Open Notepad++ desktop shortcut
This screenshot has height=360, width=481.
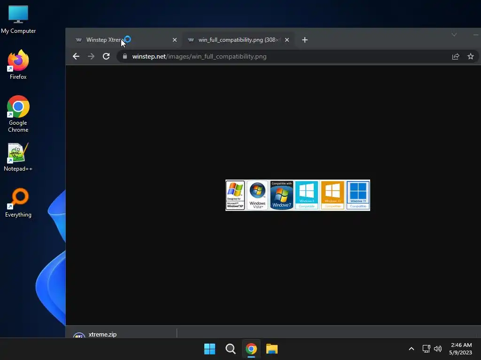(x=18, y=157)
